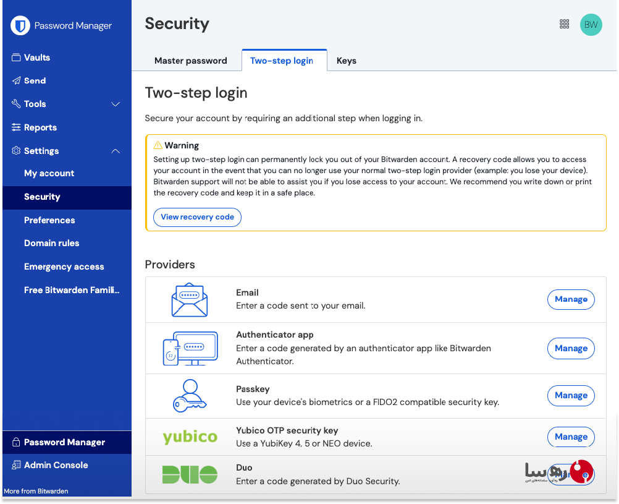
Task: Manage the Authenticator app provider
Action: [571, 348]
